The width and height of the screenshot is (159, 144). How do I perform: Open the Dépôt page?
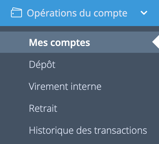(42, 64)
